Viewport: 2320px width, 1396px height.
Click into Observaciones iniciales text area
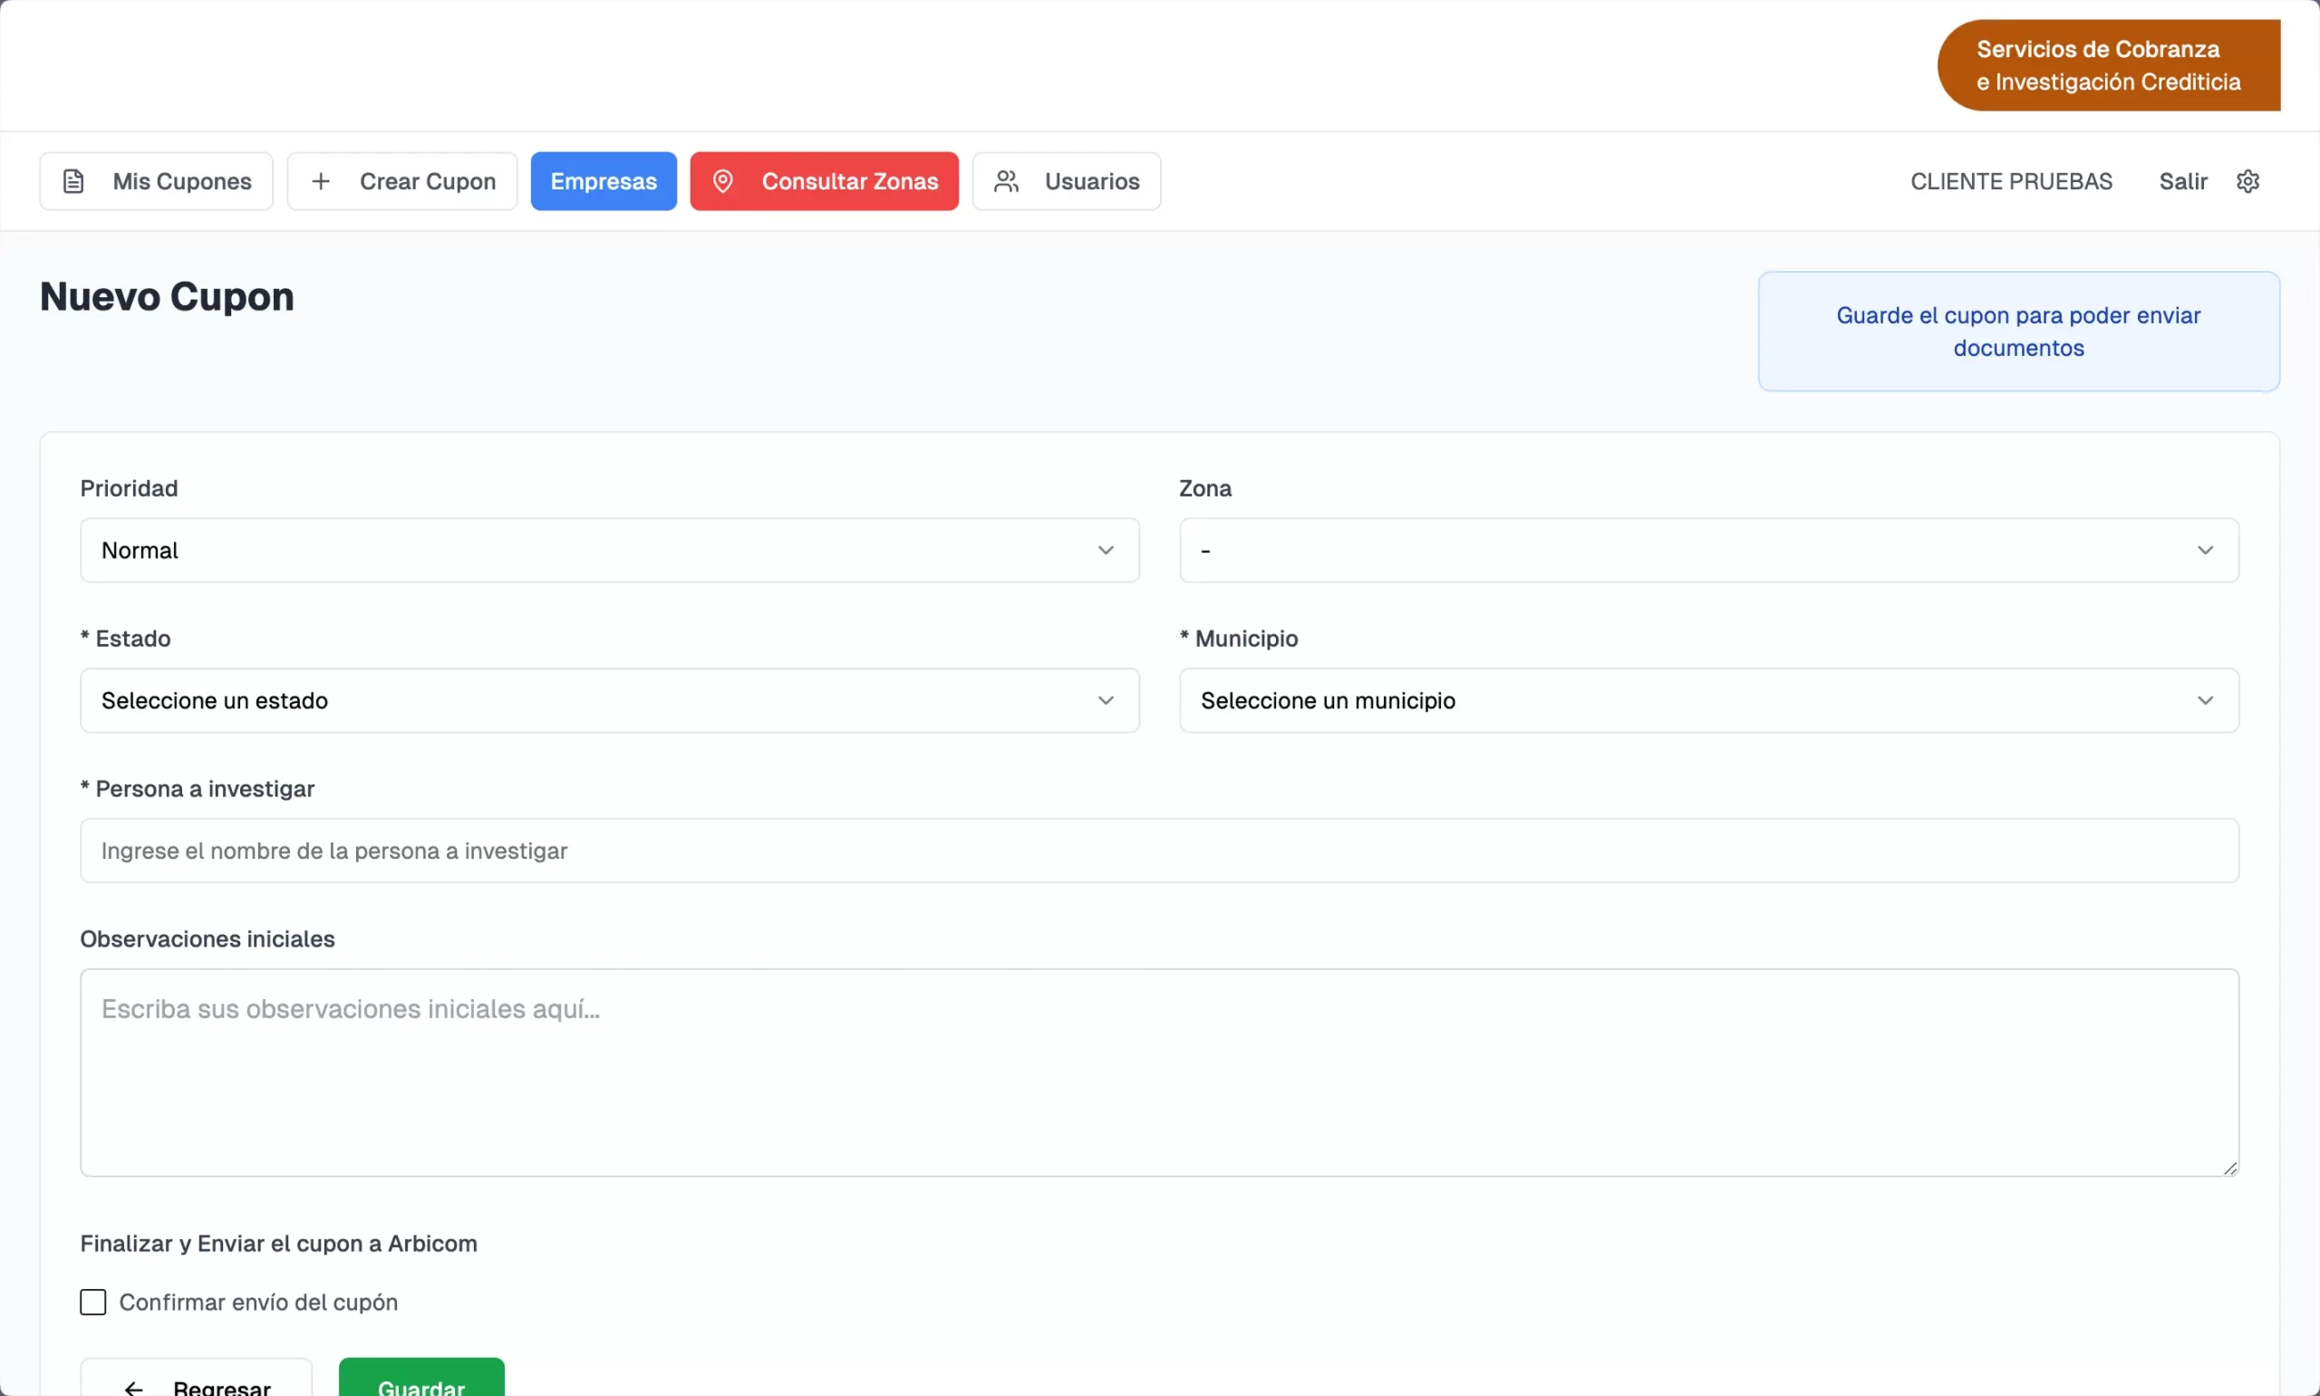[1158, 1073]
